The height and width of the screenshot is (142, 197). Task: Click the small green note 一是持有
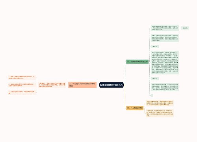185,28
